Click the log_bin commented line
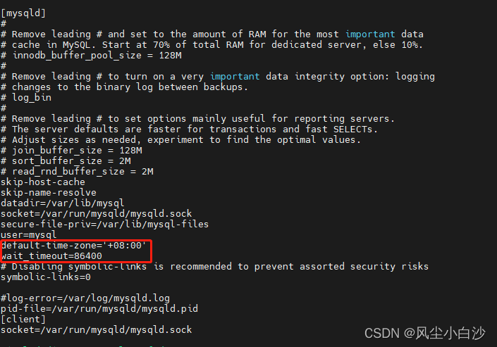497x347 pixels. 26,98
